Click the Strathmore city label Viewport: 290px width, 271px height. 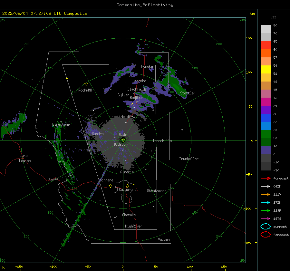157,191
